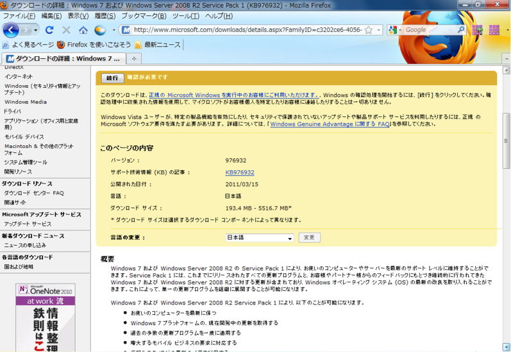Click the globe icon next to home
Viewport: 511px width, 352px height.
100,30
